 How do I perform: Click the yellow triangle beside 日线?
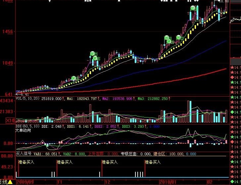(10, 182)
